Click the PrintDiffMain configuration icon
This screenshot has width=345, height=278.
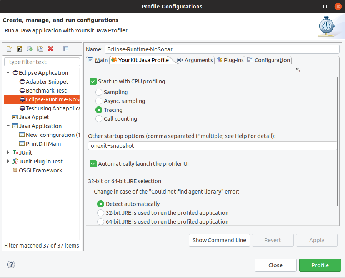pos(22,144)
